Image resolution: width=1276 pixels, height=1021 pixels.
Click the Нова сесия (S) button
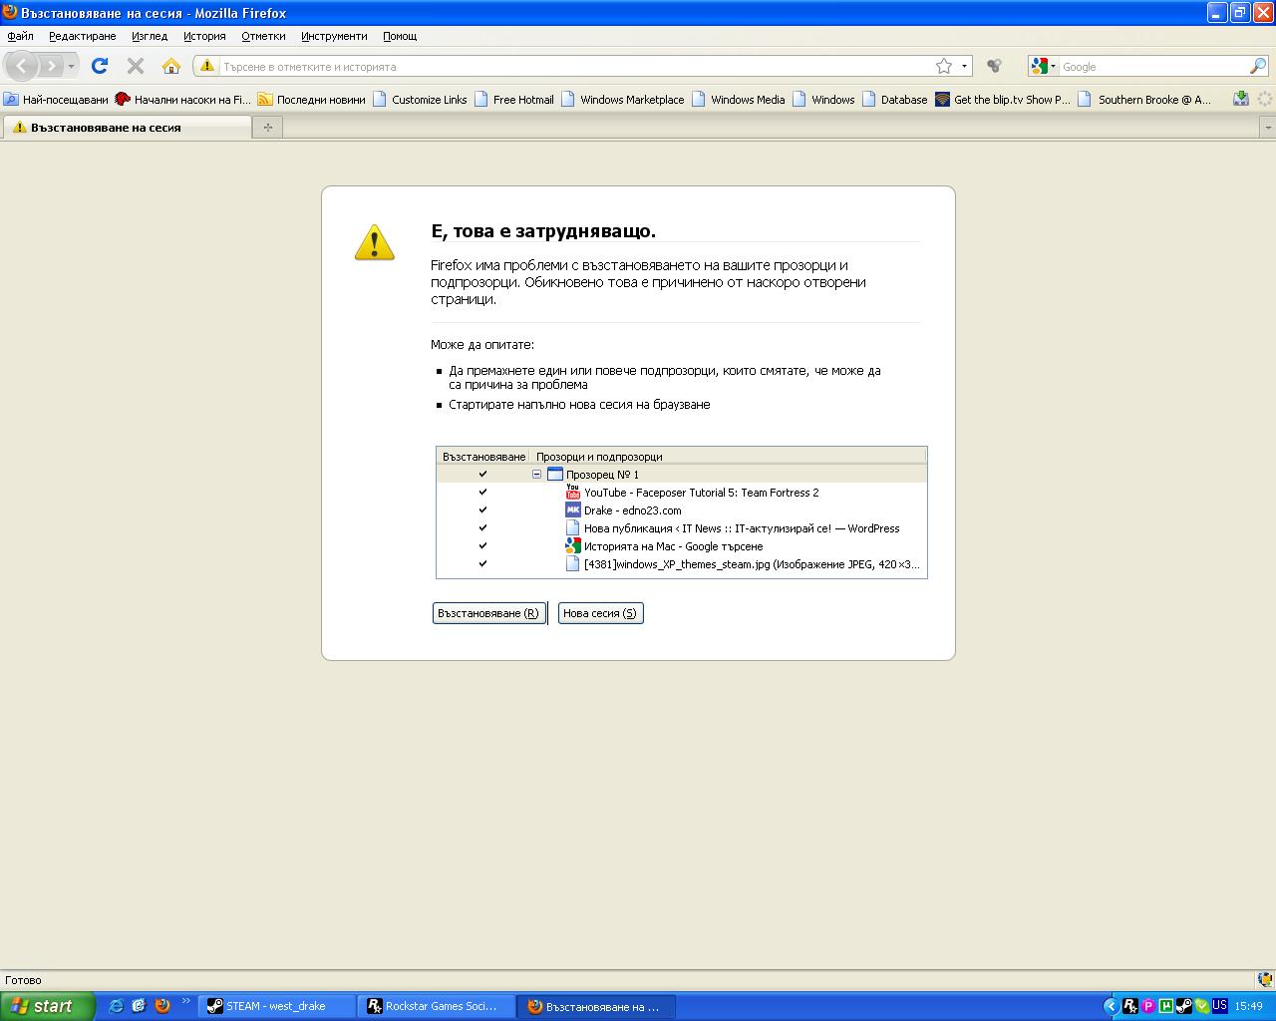click(x=600, y=613)
